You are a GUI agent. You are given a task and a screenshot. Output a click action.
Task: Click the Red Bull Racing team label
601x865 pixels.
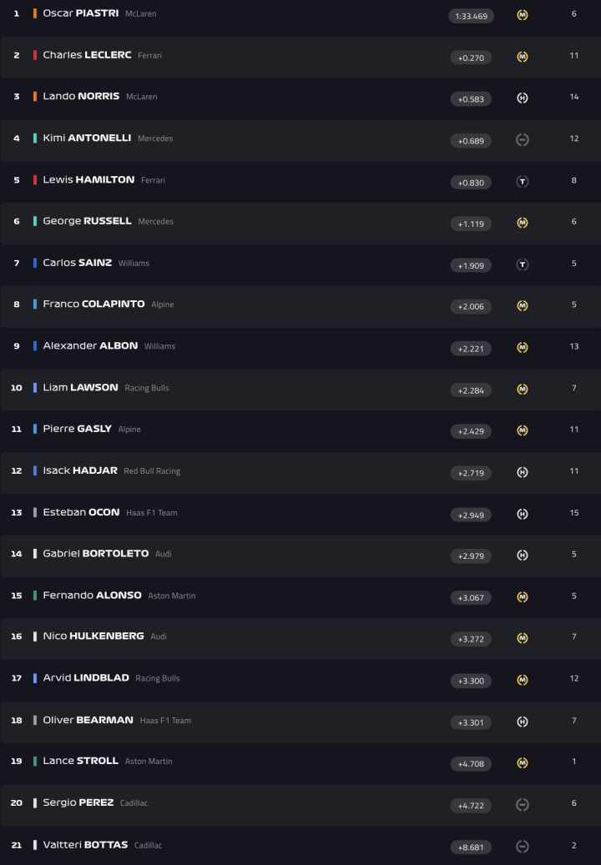point(152,471)
